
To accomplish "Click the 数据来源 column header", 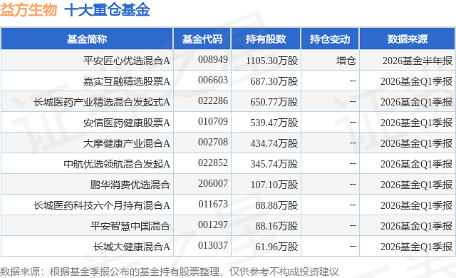I will click(x=408, y=39).
